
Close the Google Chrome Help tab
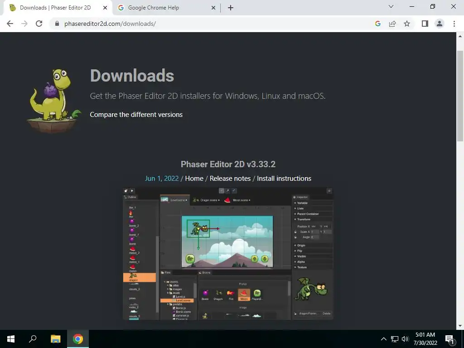213,8
